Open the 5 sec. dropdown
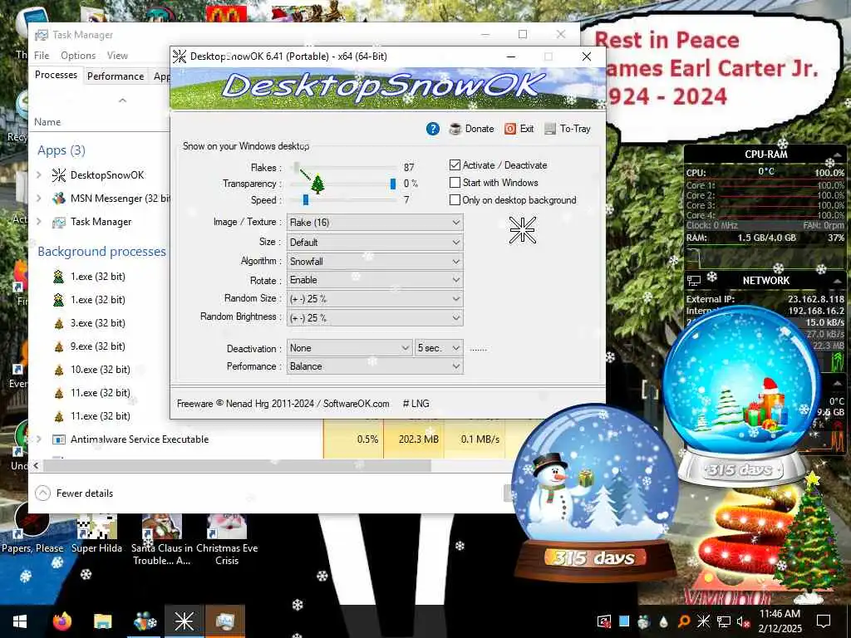 tap(439, 348)
